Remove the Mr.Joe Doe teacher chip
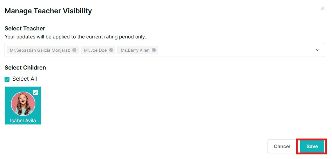The width and height of the screenshot is (332, 159). pyautogui.click(x=111, y=50)
